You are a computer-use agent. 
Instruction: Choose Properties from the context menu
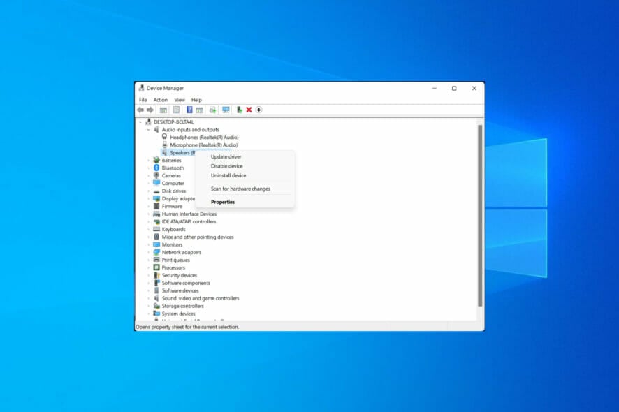(222, 202)
